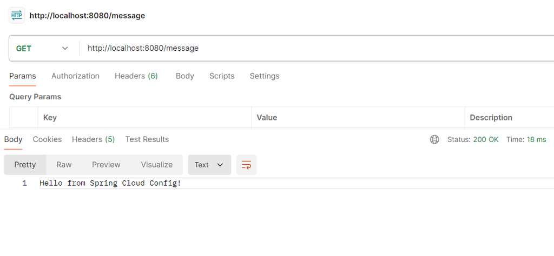The image size is (554, 256).
Task: Open the Test Results tab
Action: [x=147, y=139]
